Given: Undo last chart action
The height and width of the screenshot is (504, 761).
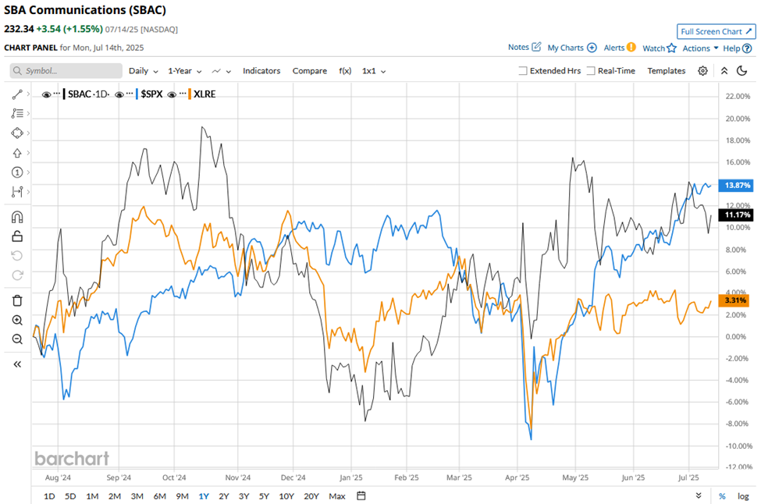Looking at the screenshot, I should coord(17,256).
